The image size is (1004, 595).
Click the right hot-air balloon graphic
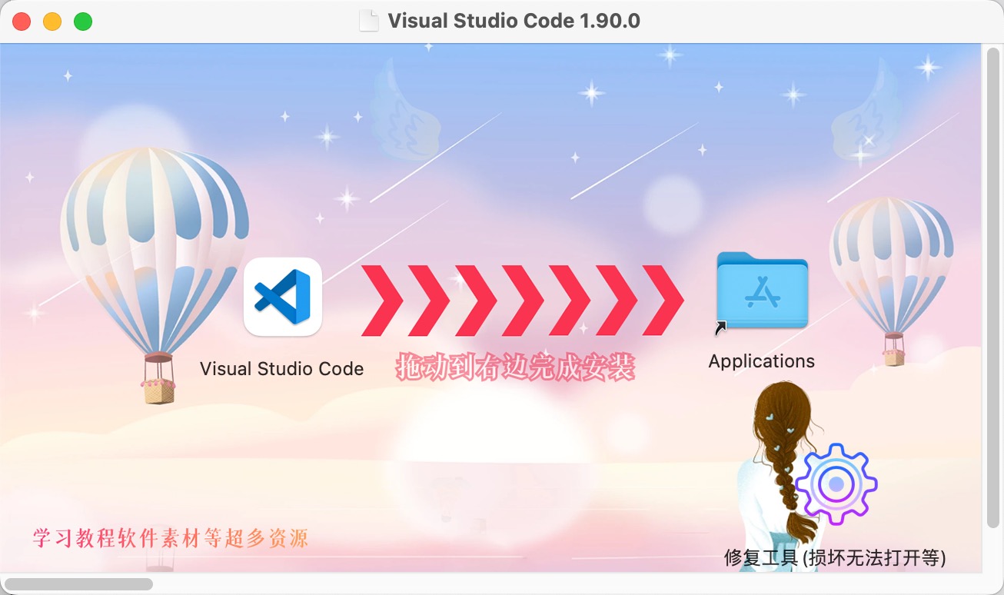pos(890,261)
